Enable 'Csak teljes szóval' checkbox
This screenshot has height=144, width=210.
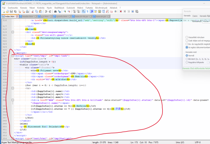tap(187, 41)
